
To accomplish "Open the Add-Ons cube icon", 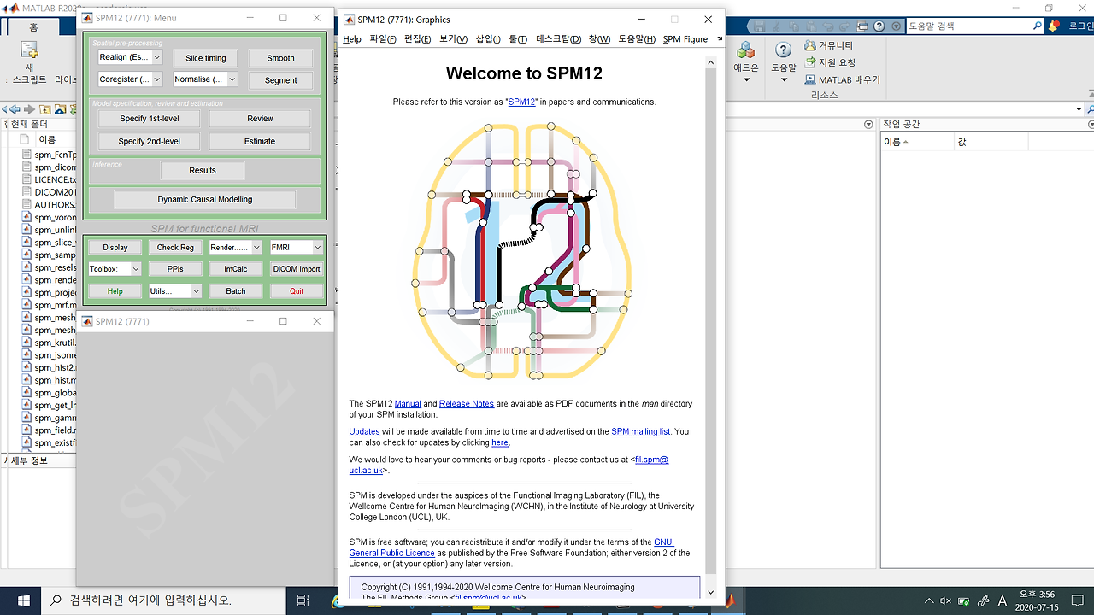I will pos(745,50).
